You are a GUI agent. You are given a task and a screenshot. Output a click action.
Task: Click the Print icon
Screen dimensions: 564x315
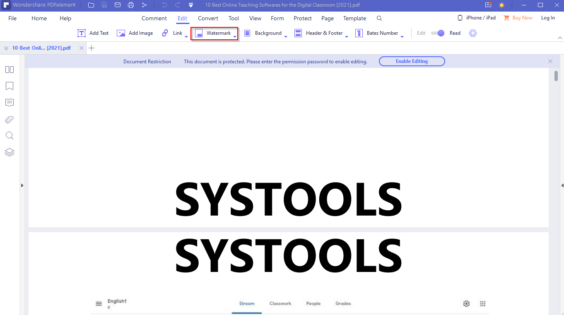(131, 5)
